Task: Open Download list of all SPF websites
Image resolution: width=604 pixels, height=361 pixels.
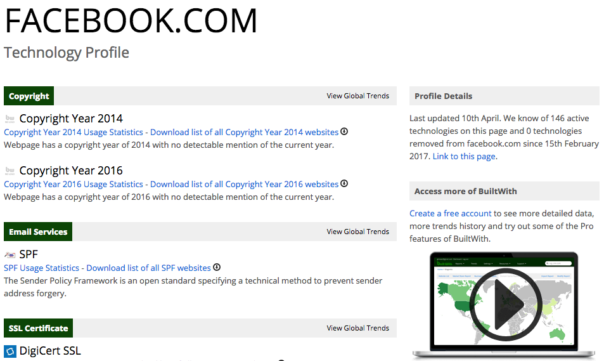Action: click(x=148, y=268)
